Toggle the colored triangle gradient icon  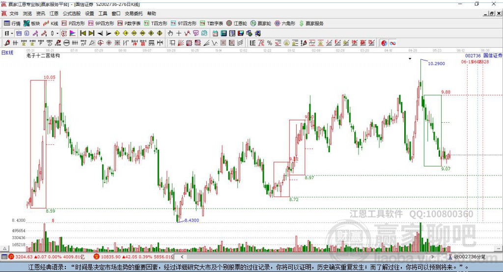(x=73, y=33)
